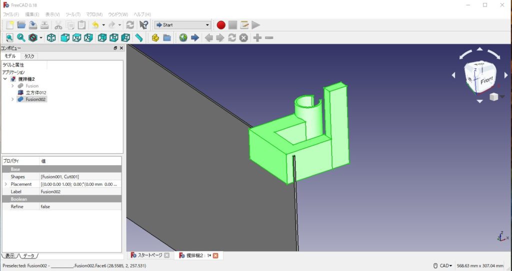The image size is (512, 271).
Task: Click the Save document icon
Action: 32,25
